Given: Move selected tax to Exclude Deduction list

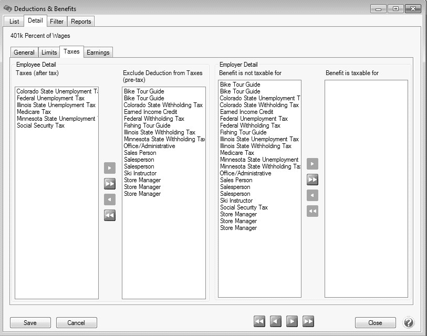Looking at the screenshot, I should click(110, 168).
